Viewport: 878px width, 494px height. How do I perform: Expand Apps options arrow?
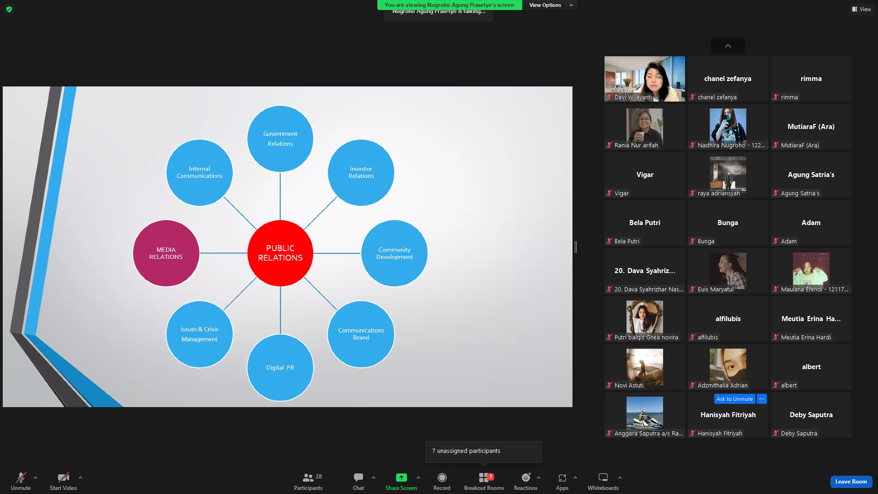[575, 478]
